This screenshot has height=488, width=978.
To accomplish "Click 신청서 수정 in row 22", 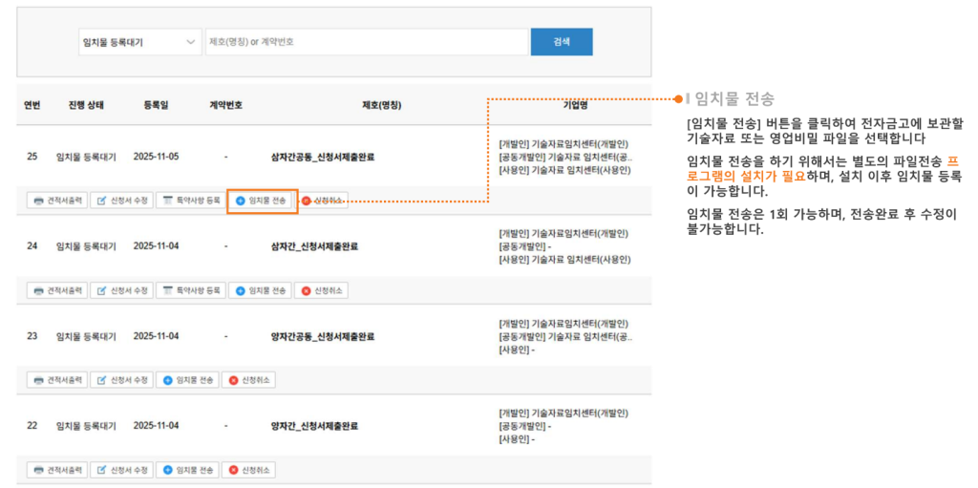I will (x=121, y=470).
